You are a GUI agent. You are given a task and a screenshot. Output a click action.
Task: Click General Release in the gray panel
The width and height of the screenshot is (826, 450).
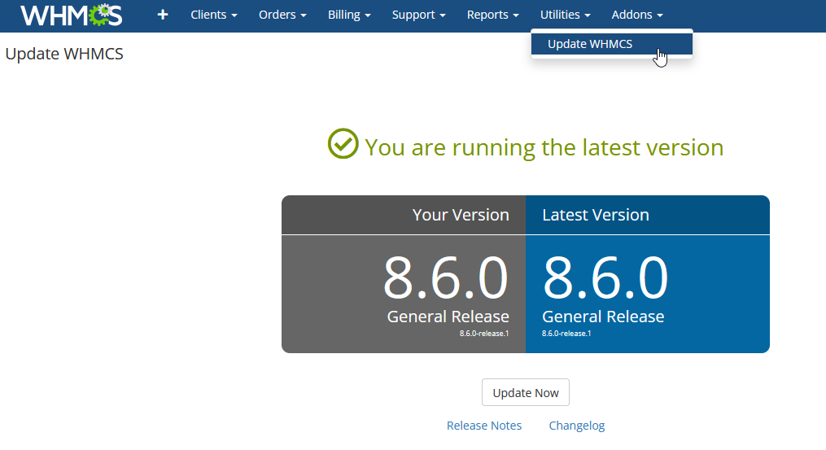click(448, 317)
